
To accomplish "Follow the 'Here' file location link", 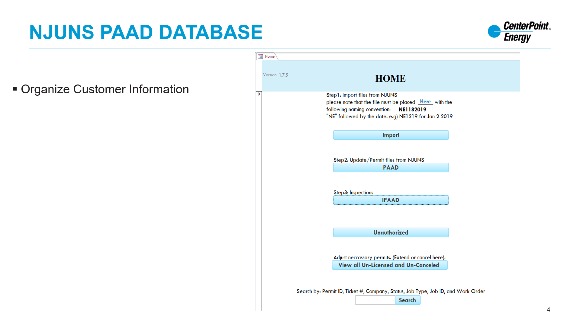I will [425, 102].
